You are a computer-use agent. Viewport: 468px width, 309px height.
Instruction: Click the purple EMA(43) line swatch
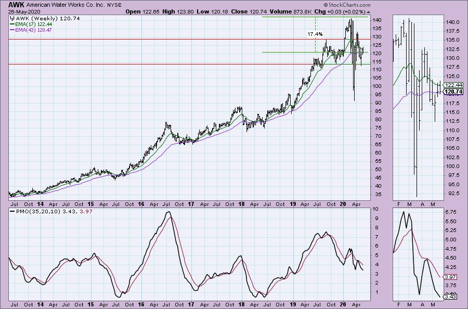coord(12,30)
